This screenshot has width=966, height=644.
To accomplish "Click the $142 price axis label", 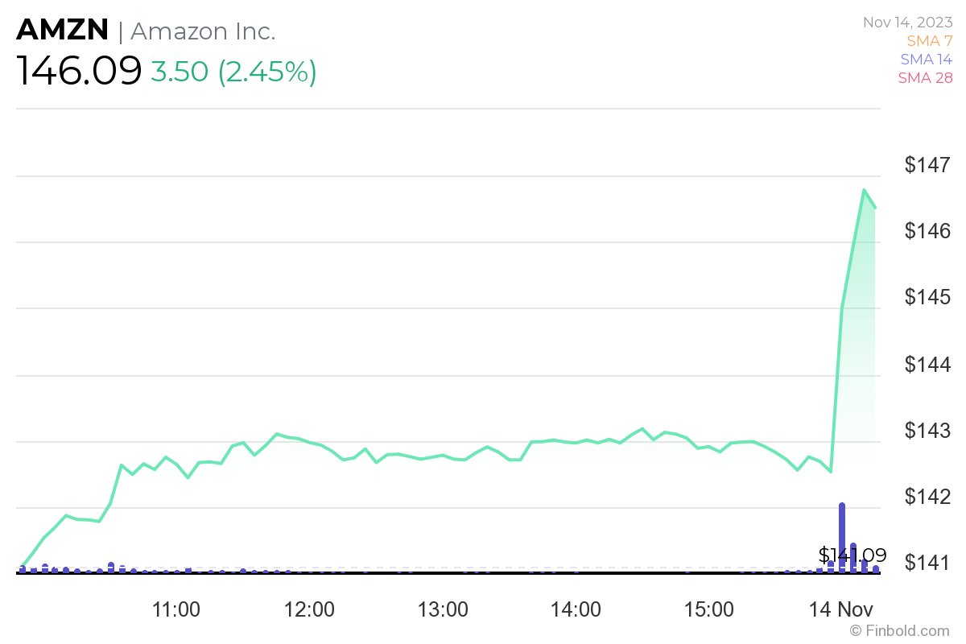I will pyautogui.click(x=927, y=497).
